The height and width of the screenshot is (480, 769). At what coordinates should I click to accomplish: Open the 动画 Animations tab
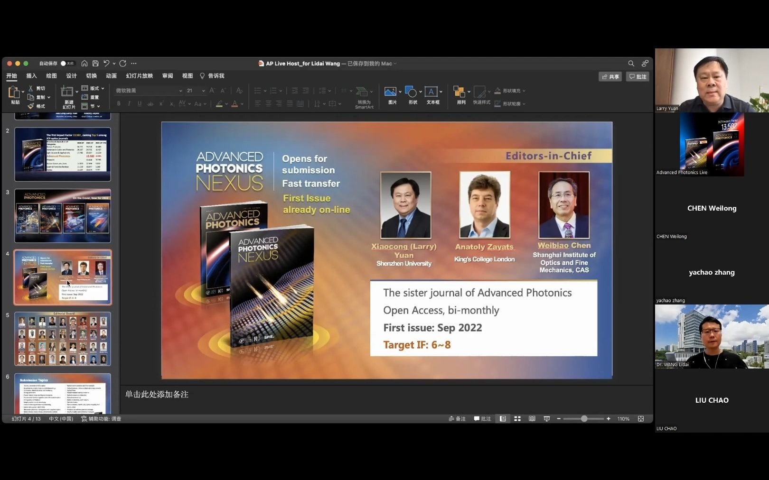(x=111, y=76)
